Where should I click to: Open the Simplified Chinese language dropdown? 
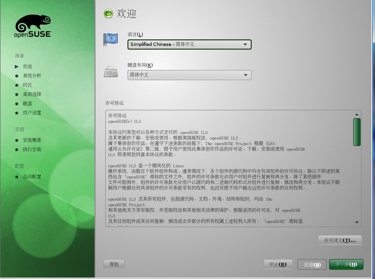point(190,44)
